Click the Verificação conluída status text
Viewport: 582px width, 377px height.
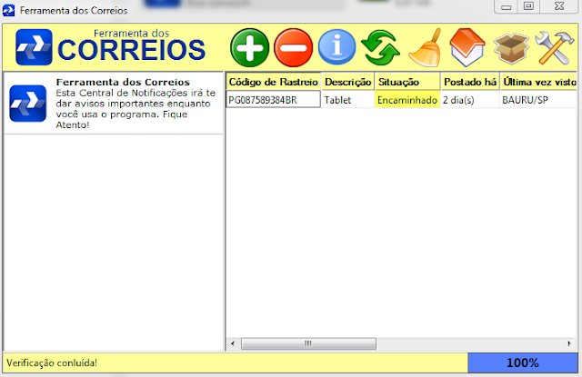52,362
